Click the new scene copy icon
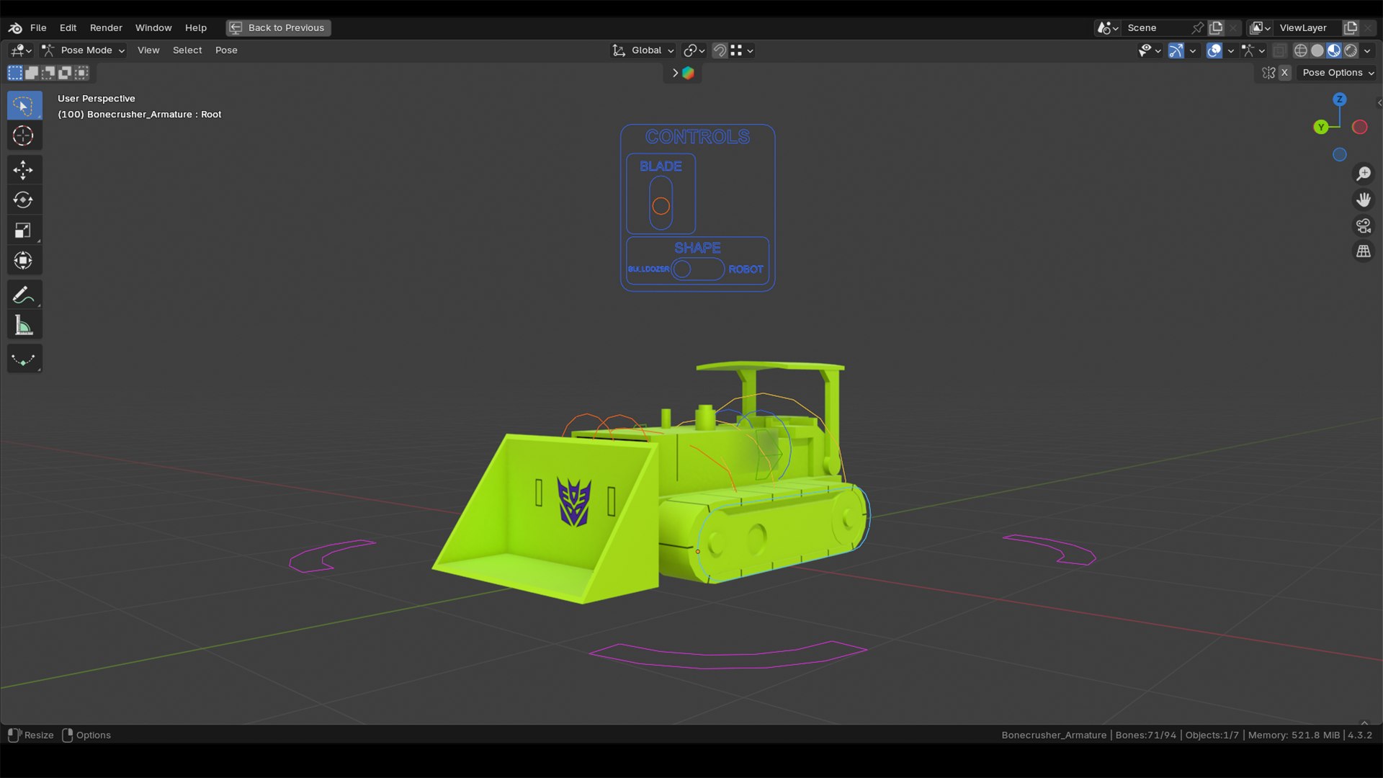The width and height of the screenshot is (1383, 778). click(x=1216, y=27)
